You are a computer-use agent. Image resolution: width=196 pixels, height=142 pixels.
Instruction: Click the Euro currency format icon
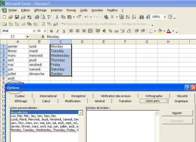pyautogui.click(x=104, y=31)
